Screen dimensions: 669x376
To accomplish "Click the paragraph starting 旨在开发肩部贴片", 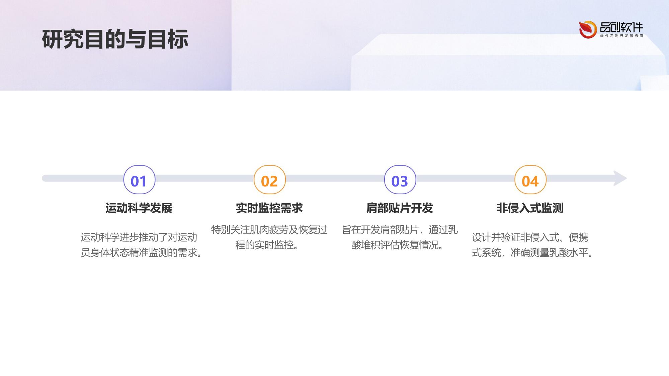I will pyautogui.click(x=400, y=237).
